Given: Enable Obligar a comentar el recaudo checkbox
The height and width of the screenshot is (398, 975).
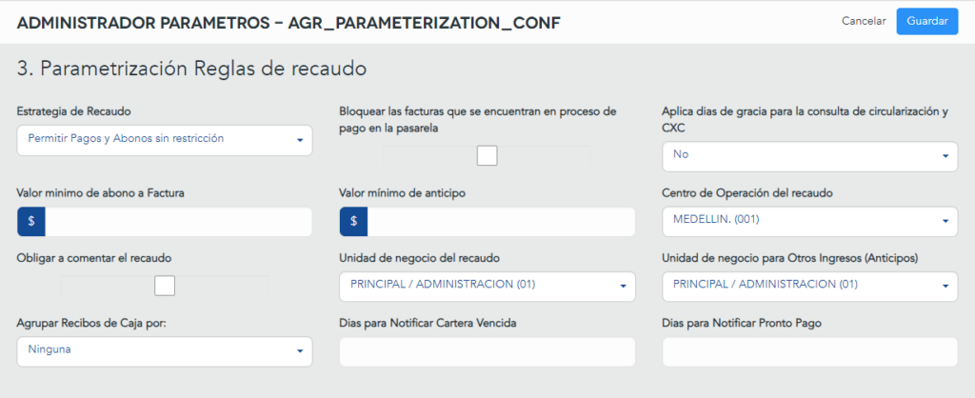Looking at the screenshot, I should (165, 286).
